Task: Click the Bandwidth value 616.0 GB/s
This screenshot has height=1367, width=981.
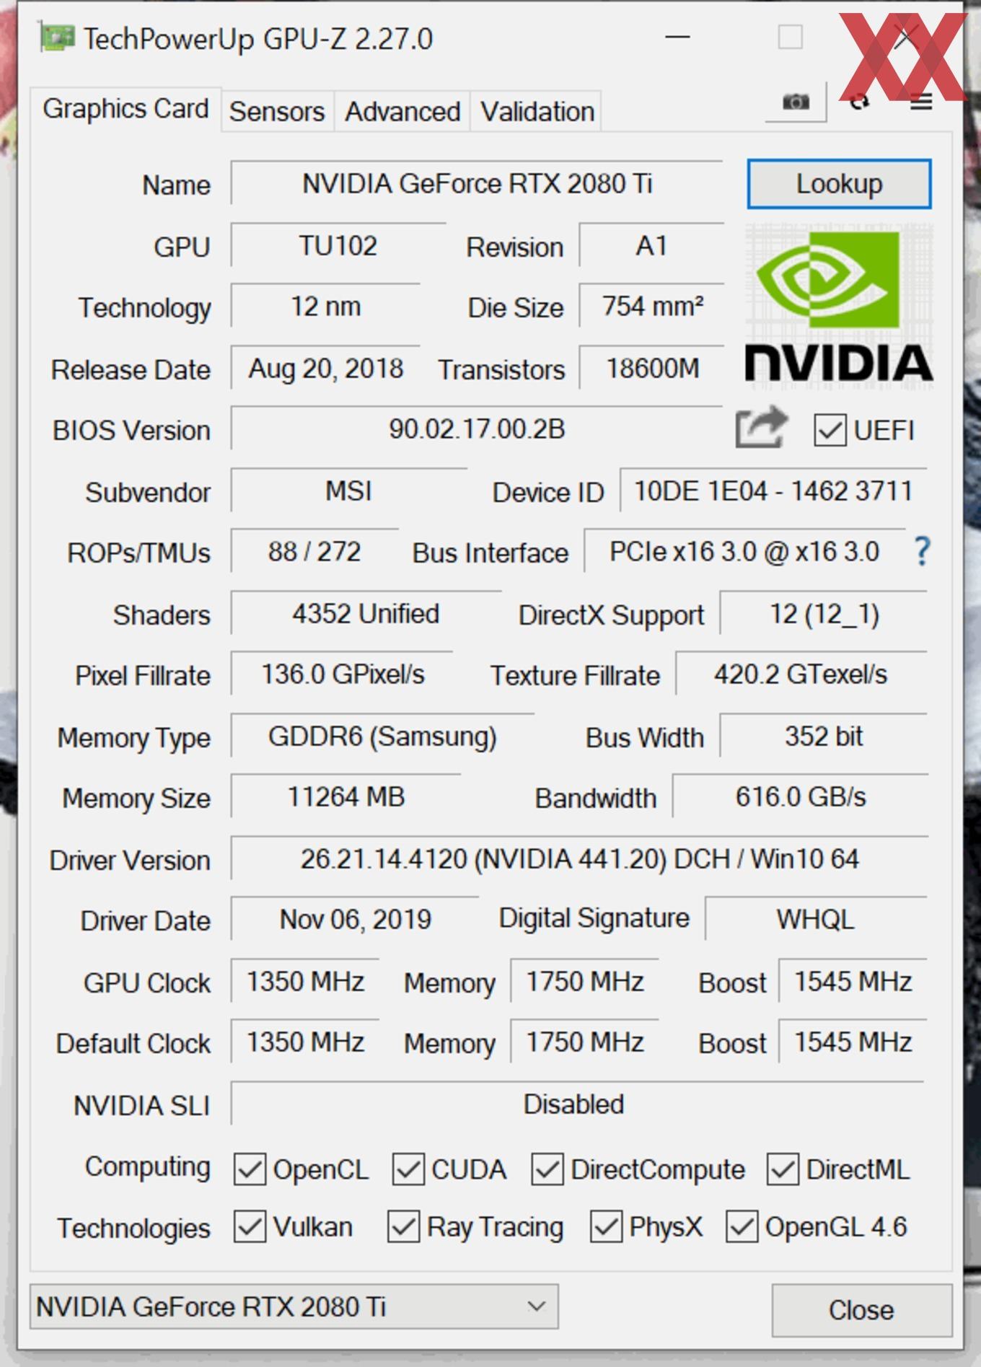Action: coord(801,796)
